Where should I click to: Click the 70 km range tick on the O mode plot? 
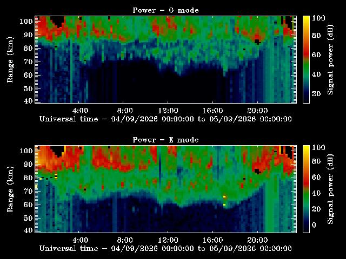(28, 62)
